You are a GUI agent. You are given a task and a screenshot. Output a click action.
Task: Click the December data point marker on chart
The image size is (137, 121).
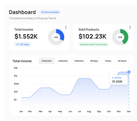click(129, 72)
